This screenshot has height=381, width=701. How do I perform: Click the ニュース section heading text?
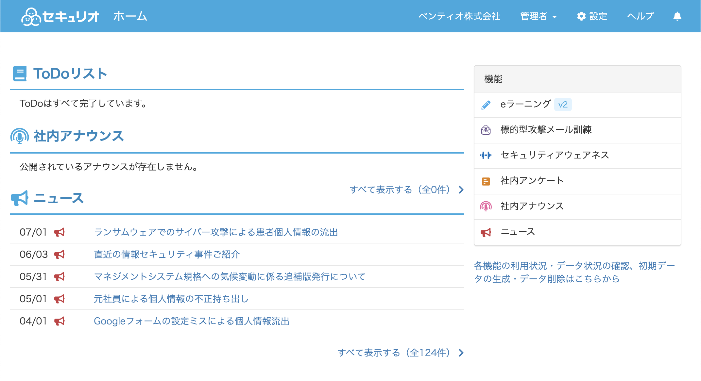pos(59,198)
